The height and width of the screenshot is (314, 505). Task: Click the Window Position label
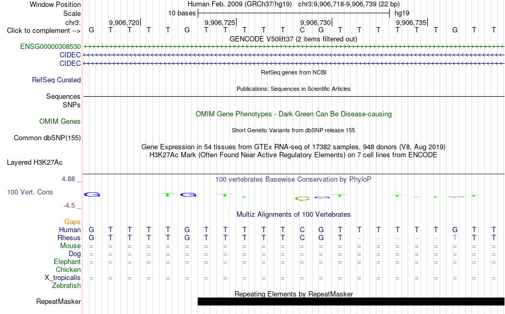55,4
